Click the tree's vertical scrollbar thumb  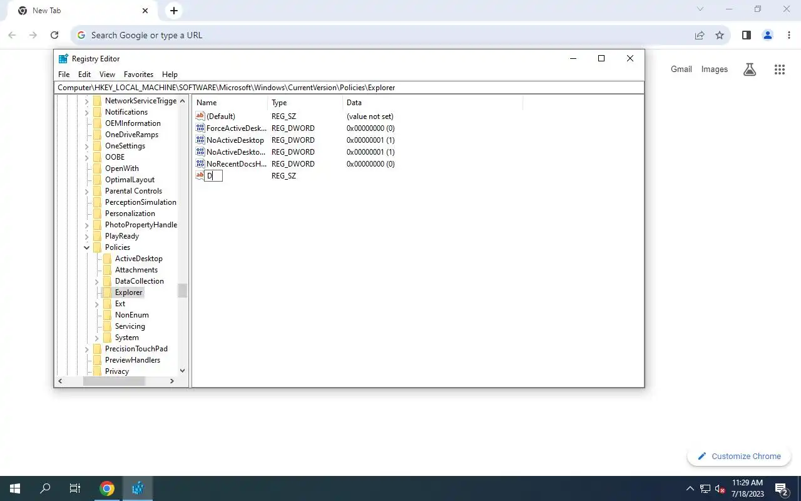(182, 291)
